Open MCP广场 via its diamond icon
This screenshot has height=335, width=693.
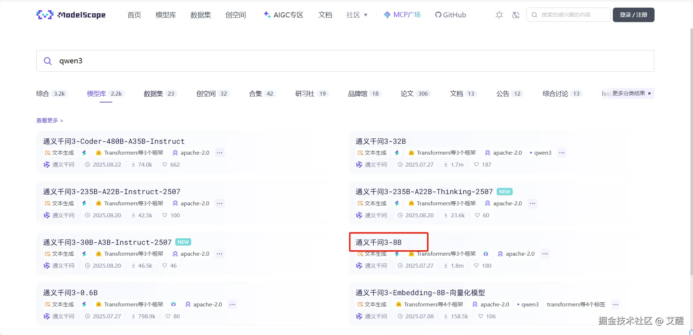(x=387, y=15)
